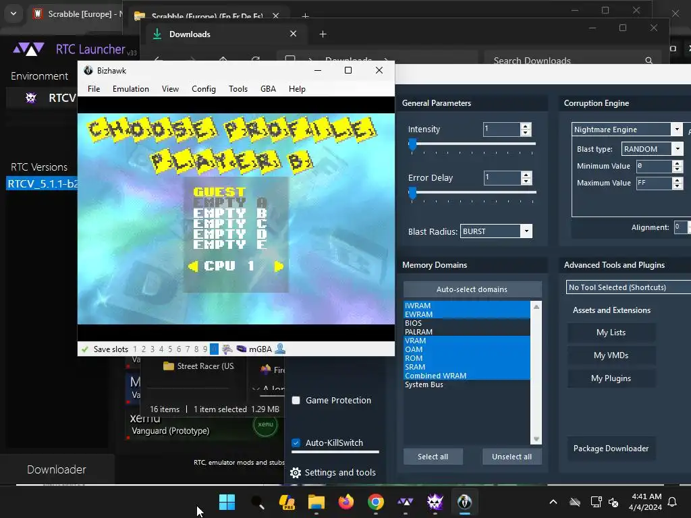Image resolution: width=691 pixels, height=518 pixels.
Task: Adjust the Intensity slider thumb
Action: [412, 144]
